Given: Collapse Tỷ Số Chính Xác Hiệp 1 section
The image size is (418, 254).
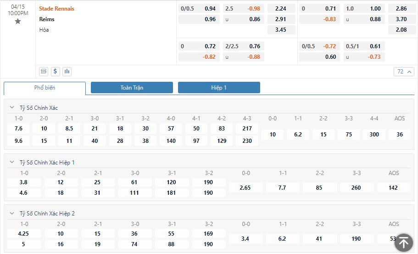Looking at the screenshot, I should [x=12, y=162].
